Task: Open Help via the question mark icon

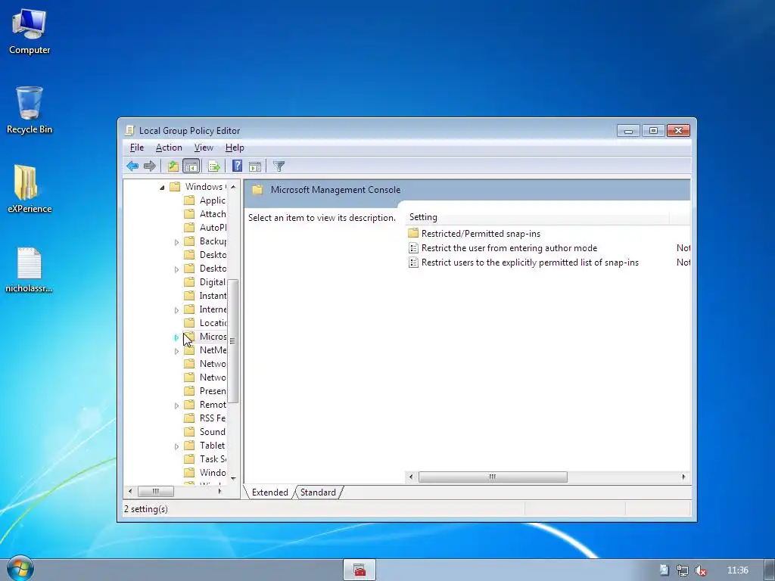Action: coord(237,166)
